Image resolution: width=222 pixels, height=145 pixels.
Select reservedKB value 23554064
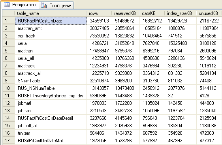pos(126,28)
